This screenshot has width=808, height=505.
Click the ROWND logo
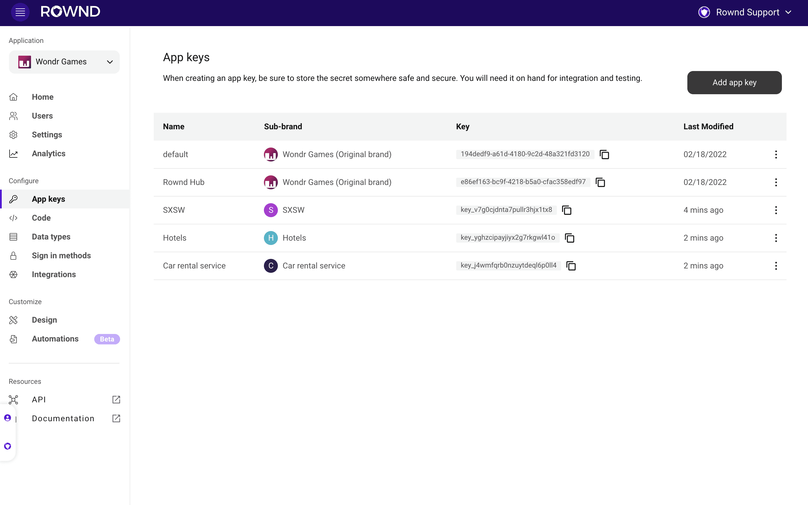click(70, 12)
